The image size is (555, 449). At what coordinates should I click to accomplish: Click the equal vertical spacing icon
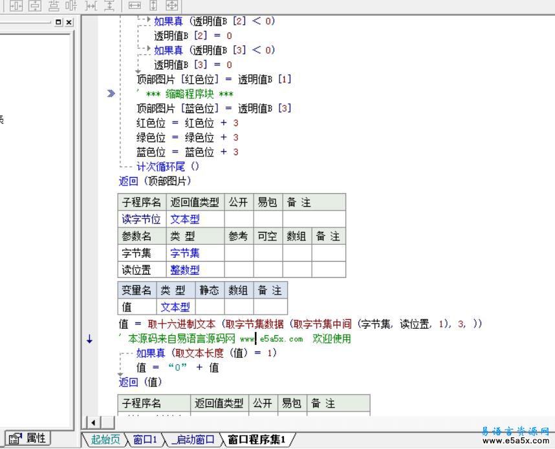pos(109,5)
